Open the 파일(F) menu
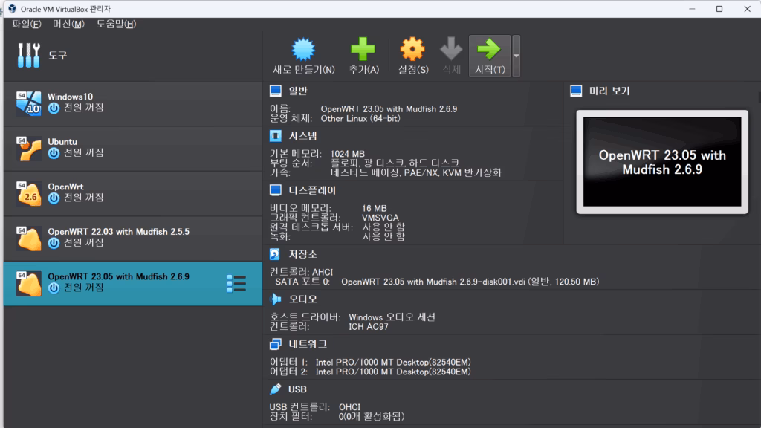 [x=27, y=24]
